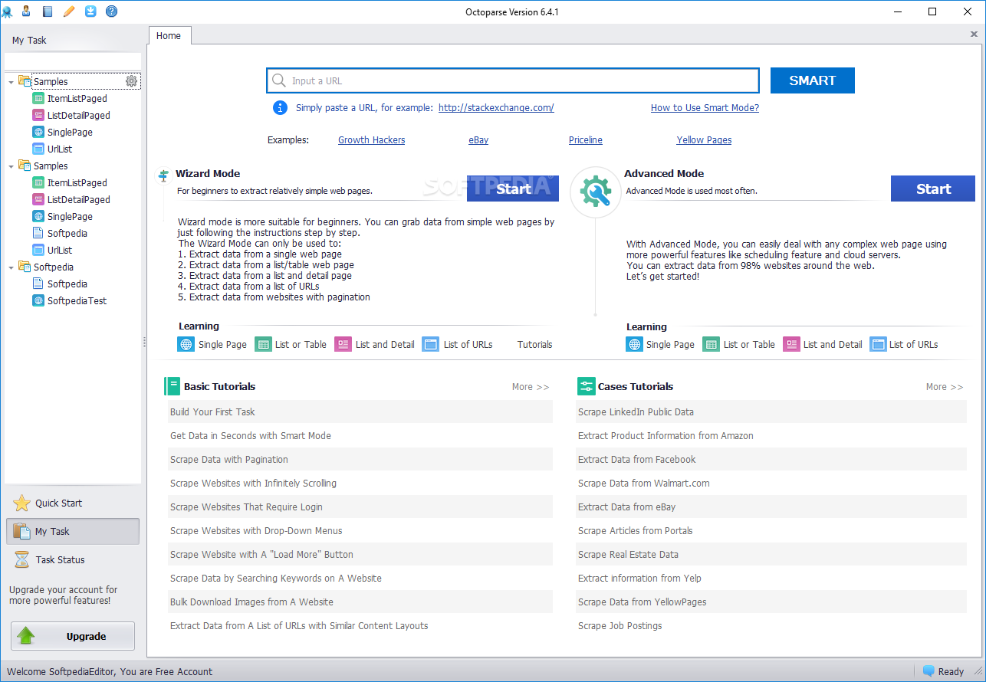Select SinglePage in first Samples group
This screenshot has width=986, height=682.
(70, 132)
